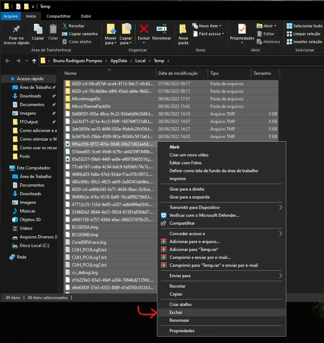Viewport: 324px width, 343px height.
Task: Click Copiar caminho in the ribbon
Action: tap(80, 34)
